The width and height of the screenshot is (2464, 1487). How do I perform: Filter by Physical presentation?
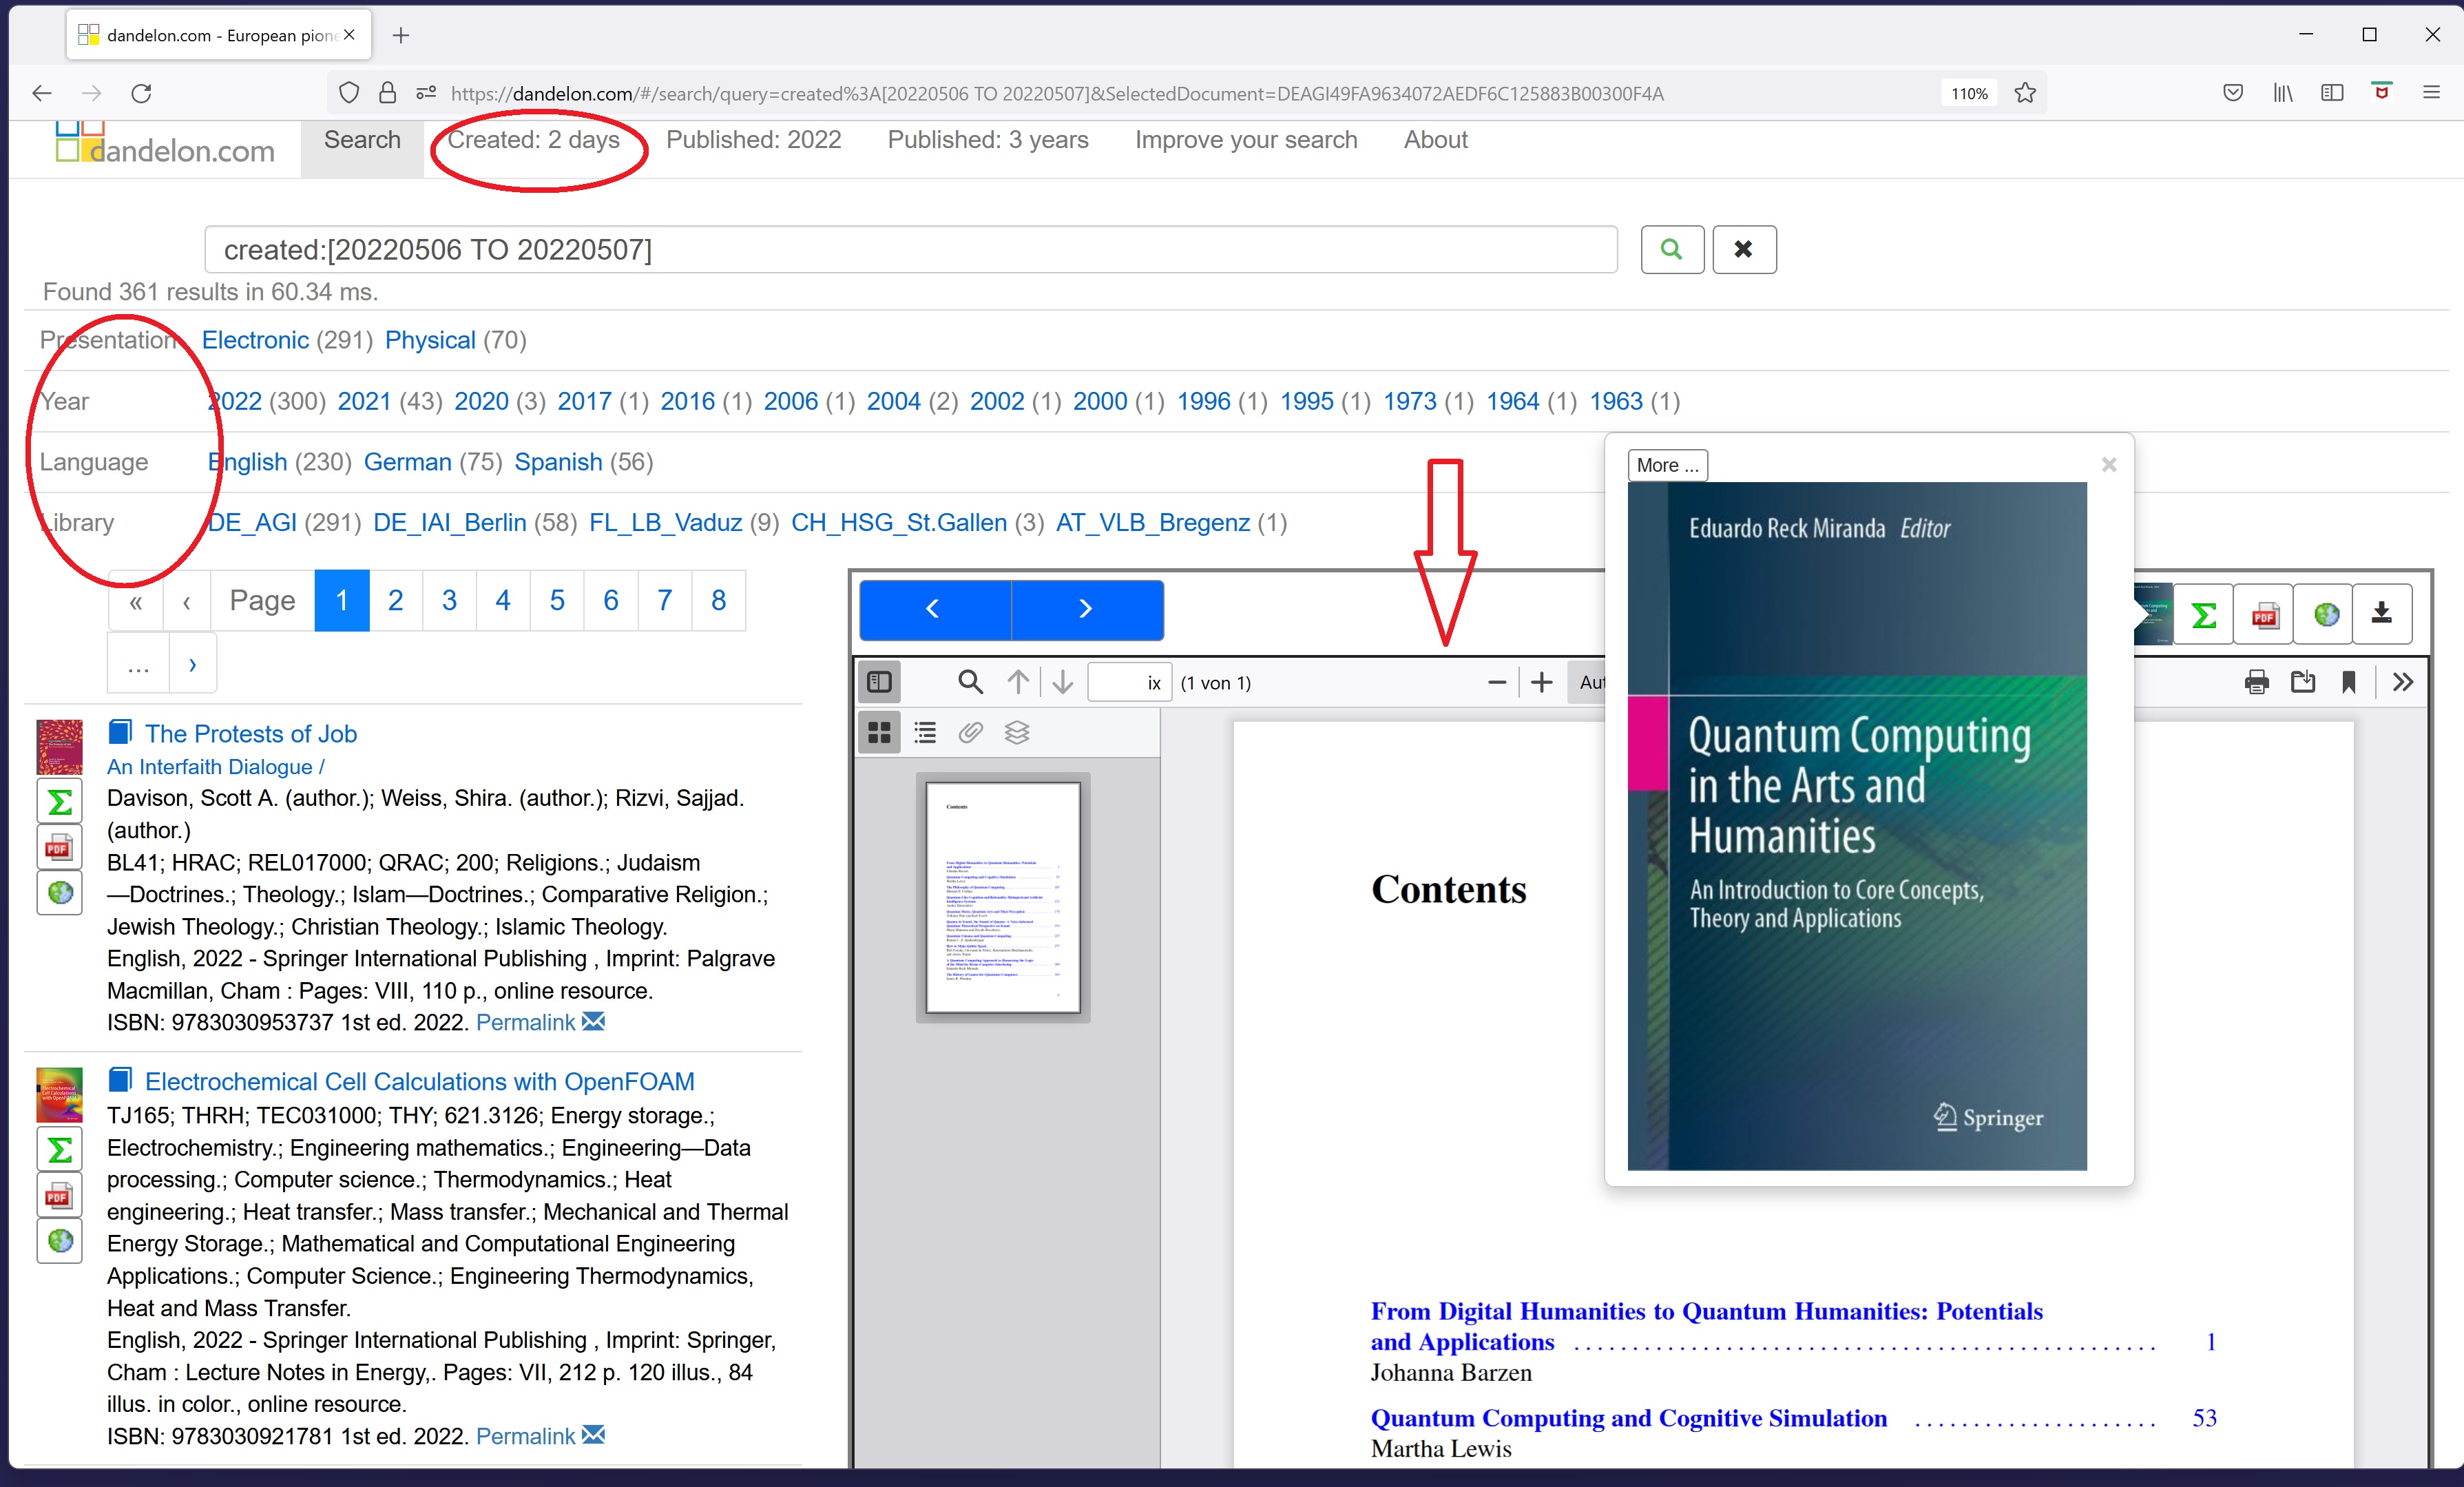pos(430,340)
